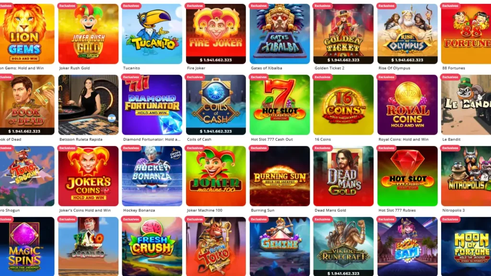Open Betsson Ruleta Rapida live table

(88, 105)
